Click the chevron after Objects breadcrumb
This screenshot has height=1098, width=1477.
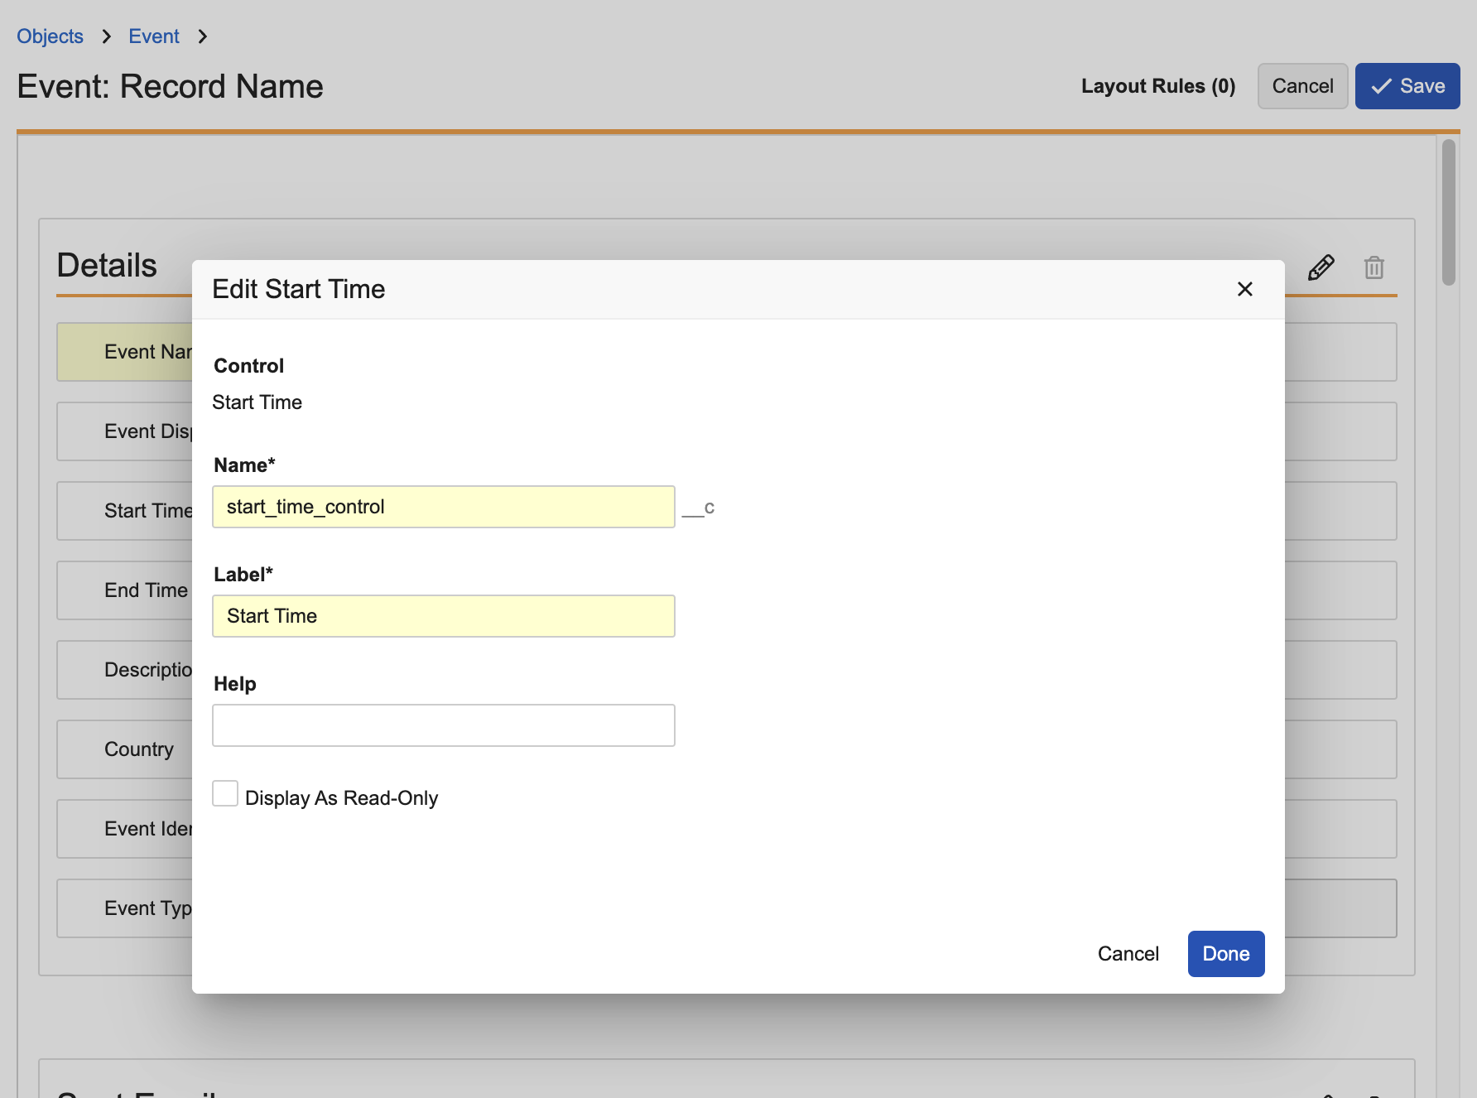click(x=106, y=36)
